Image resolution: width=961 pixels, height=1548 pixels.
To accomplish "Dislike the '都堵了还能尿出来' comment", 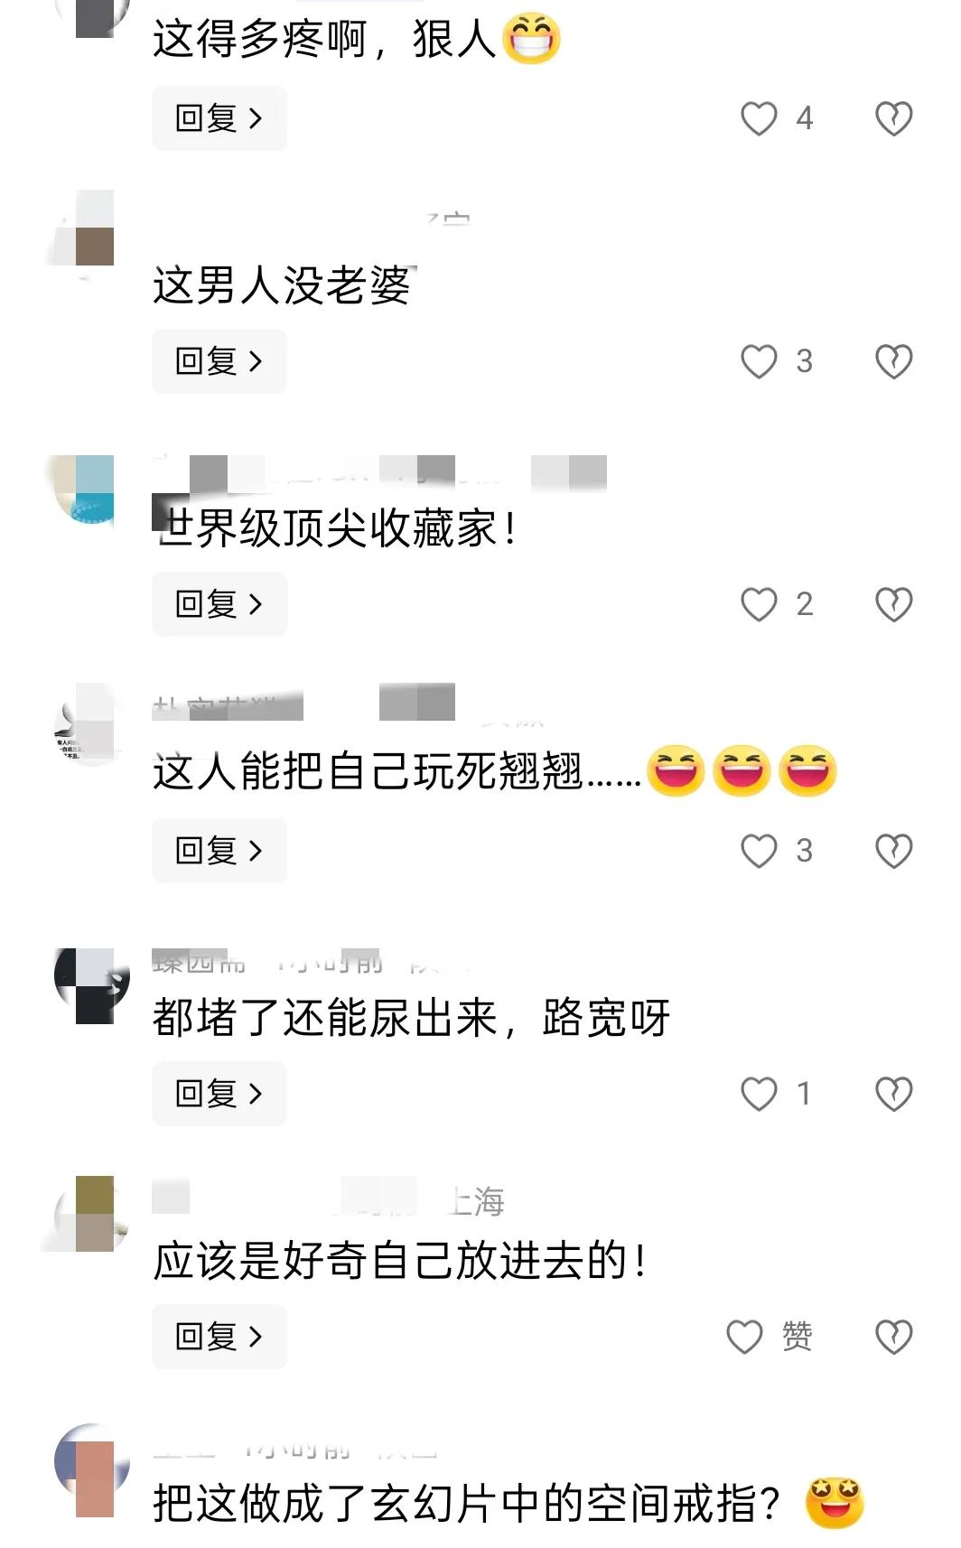I will pyautogui.click(x=894, y=1094).
